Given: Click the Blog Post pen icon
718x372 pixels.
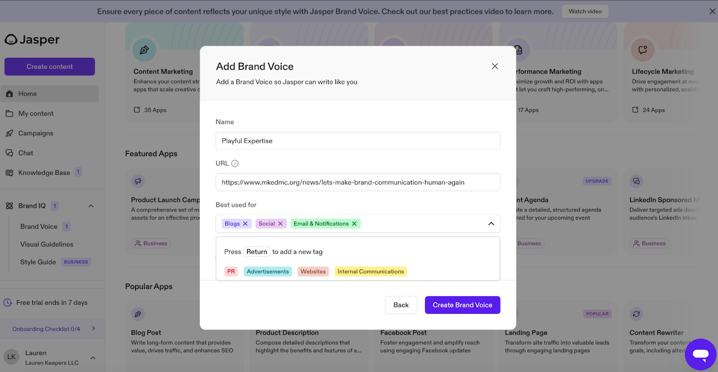Looking at the screenshot, I should click(138, 314).
